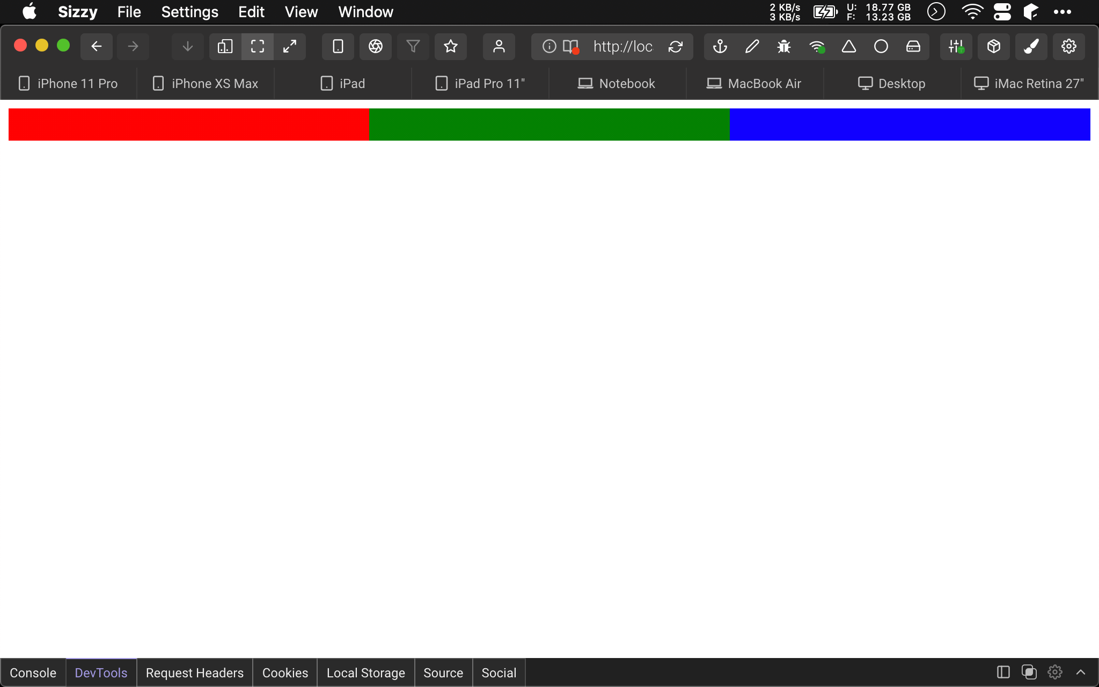This screenshot has height=687, width=1099.
Task: Click the anchor icon in toolbar
Action: [x=720, y=47]
